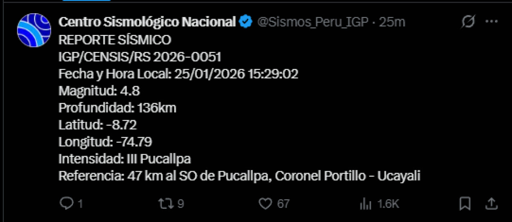Bookmark the seismic report post

pyautogui.click(x=465, y=204)
